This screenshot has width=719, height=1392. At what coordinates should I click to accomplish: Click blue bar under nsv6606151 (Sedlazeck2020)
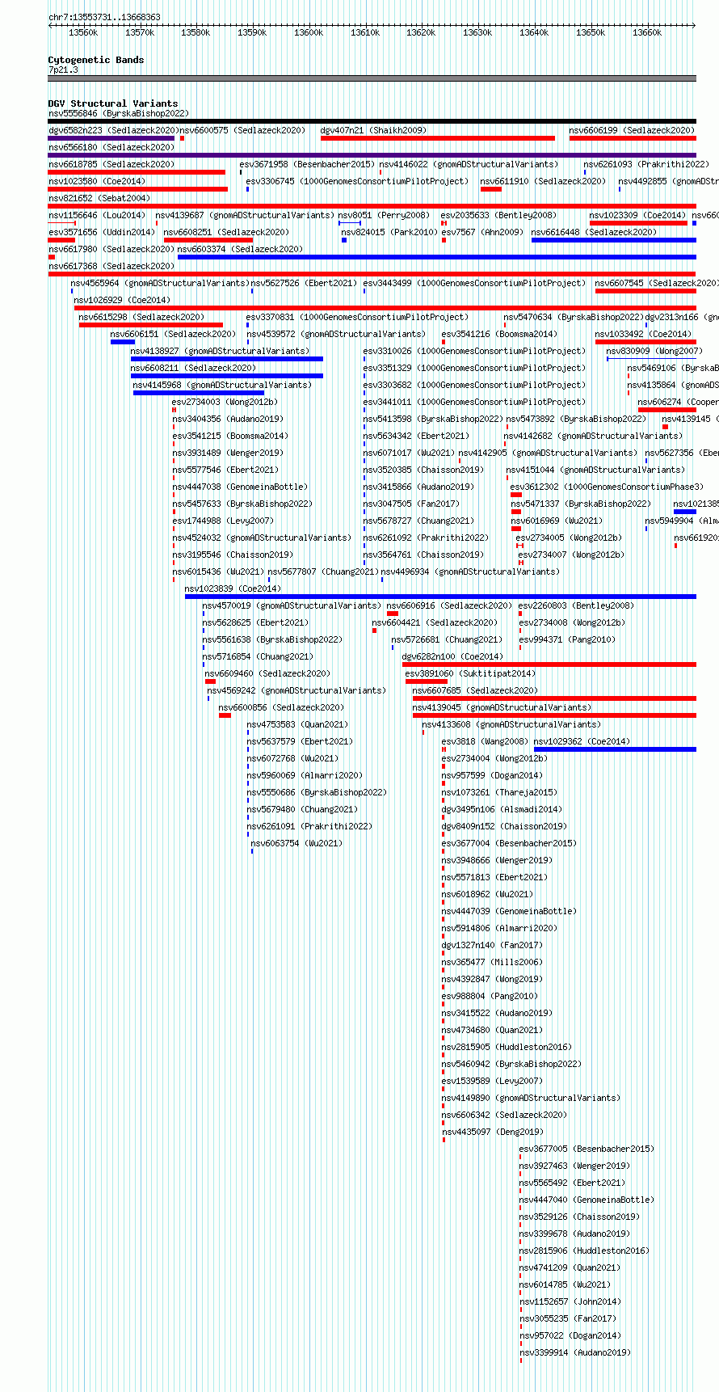pos(123,342)
